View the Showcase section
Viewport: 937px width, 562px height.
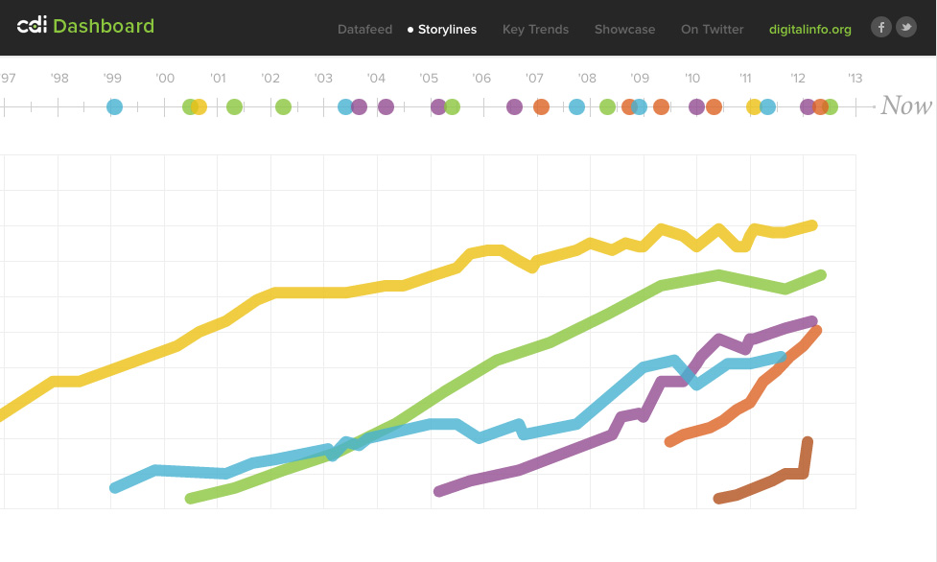(x=624, y=30)
